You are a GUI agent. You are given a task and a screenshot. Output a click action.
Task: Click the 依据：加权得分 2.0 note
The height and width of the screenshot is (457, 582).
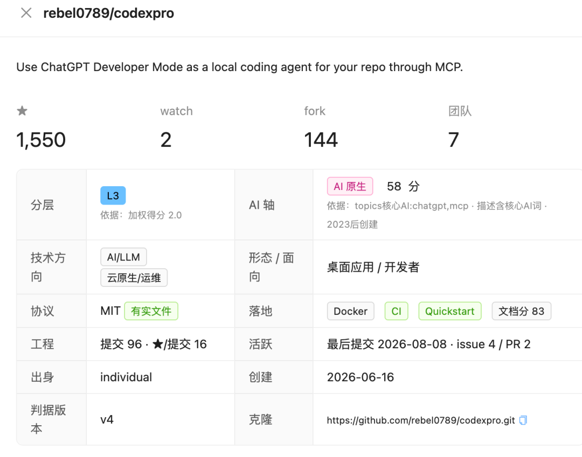tap(141, 215)
